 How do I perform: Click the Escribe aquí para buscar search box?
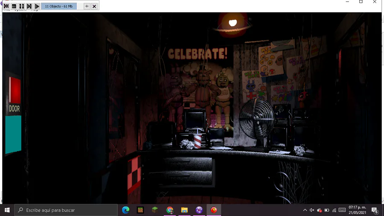click(66, 210)
